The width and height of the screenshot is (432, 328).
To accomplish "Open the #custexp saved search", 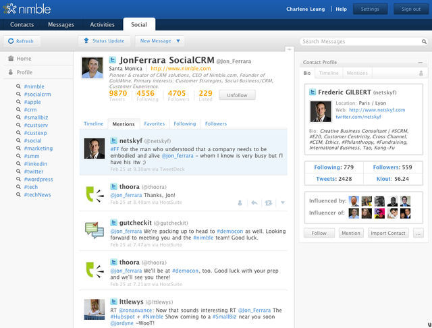I will click(36, 133).
